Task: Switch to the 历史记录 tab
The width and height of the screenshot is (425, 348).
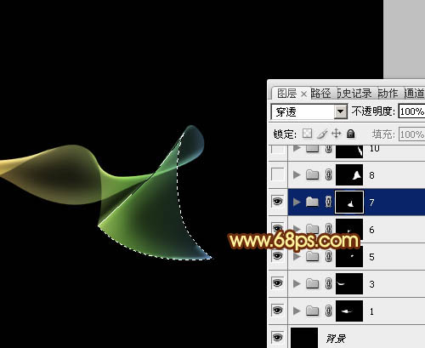Action: tap(354, 94)
